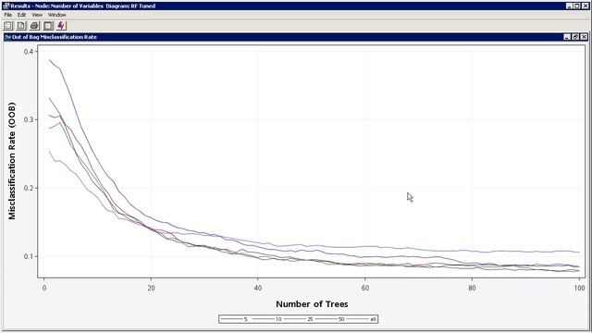
Task: Click the x-axis tick label 80
Action: tap(472, 288)
